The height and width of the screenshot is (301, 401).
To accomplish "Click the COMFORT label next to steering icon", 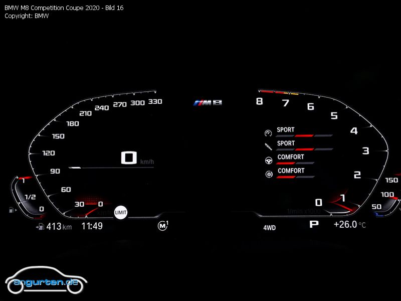I will [x=291, y=157].
